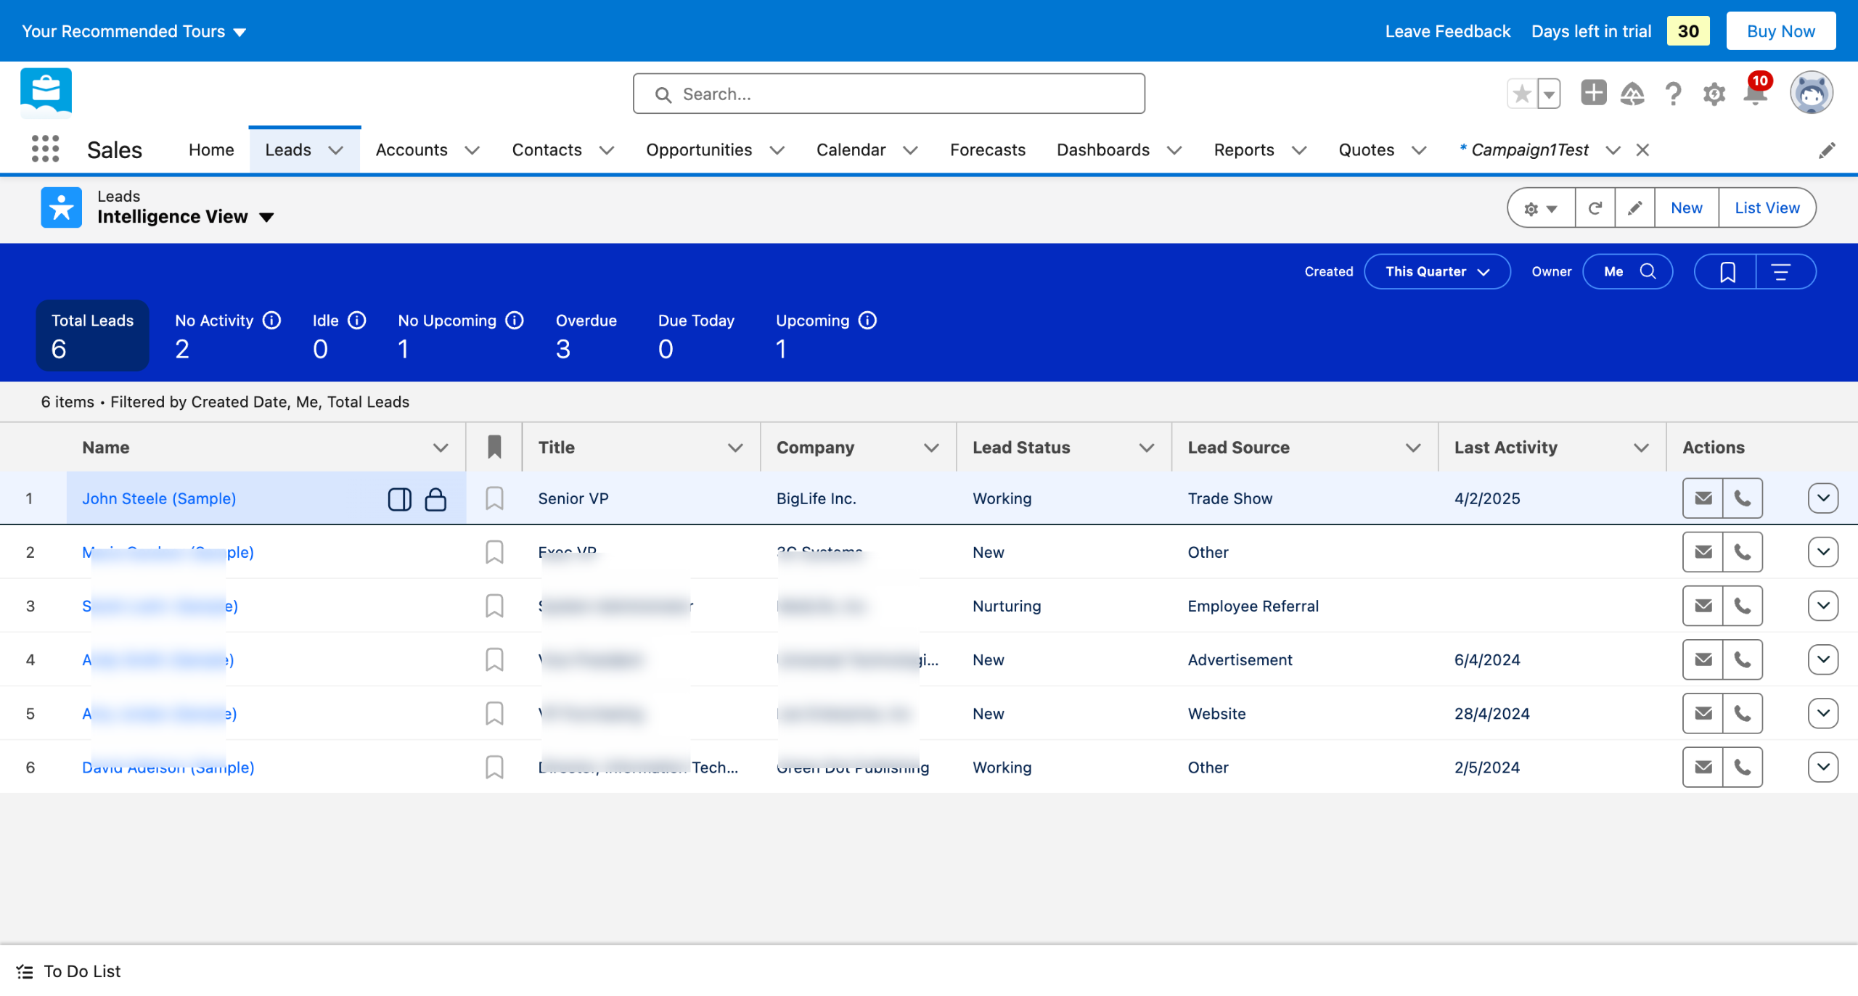Toggle bookmark for John Steele lead
The width and height of the screenshot is (1858, 996).
494,498
